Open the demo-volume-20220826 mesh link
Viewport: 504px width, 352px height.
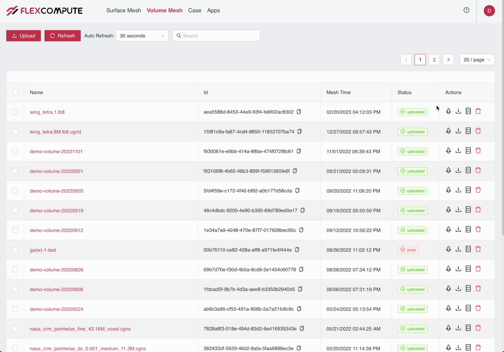56,270
